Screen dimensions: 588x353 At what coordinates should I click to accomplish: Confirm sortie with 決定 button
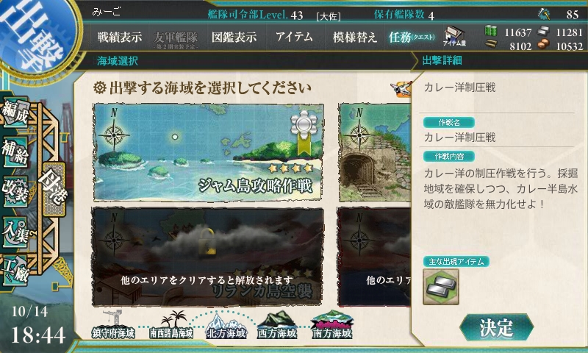tap(495, 327)
